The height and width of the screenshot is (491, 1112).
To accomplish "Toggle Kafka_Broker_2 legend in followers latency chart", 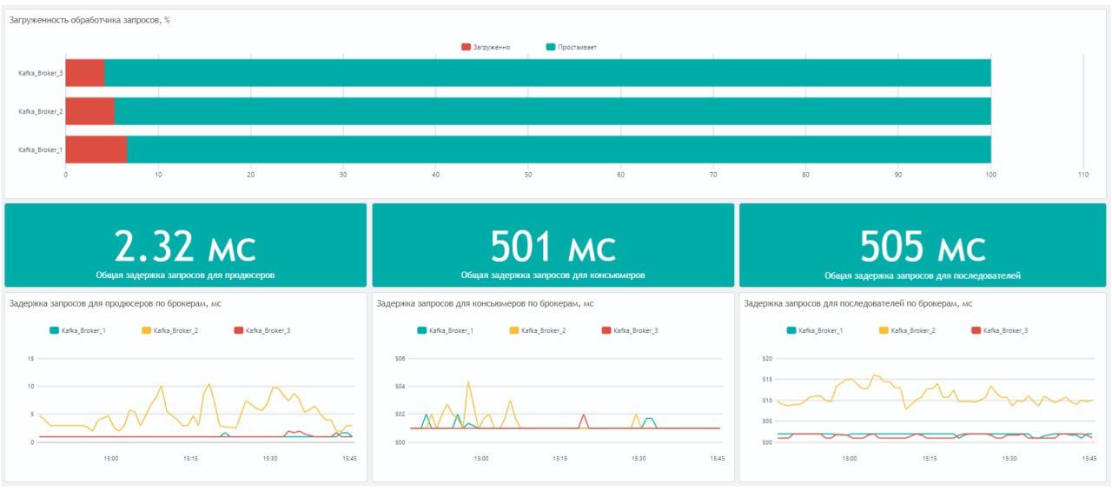I will [905, 330].
